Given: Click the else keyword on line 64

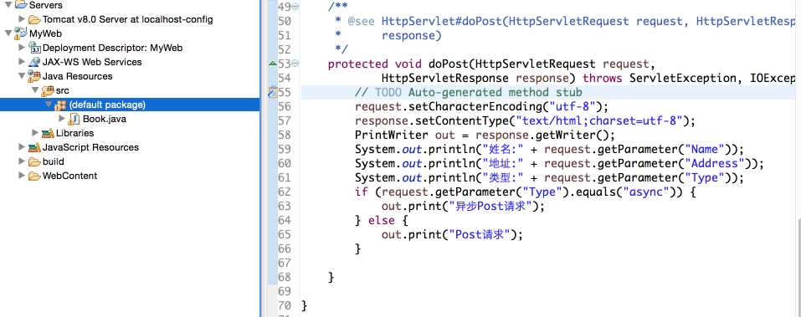Looking at the screenshot, I should coord(381,221).
